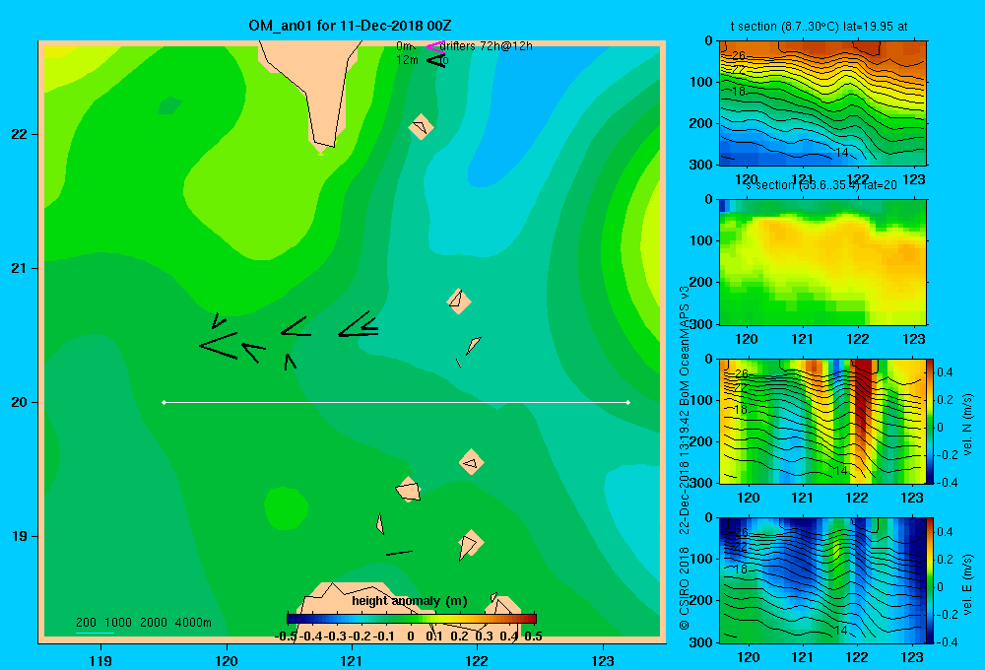The image size is (985, 670).
Task: Click the black 12m drifter arrow legend symbol
Action: pyautogui.click(x=435, y=60)
